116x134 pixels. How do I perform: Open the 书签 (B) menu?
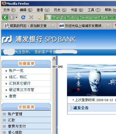[x=77, y=10]
